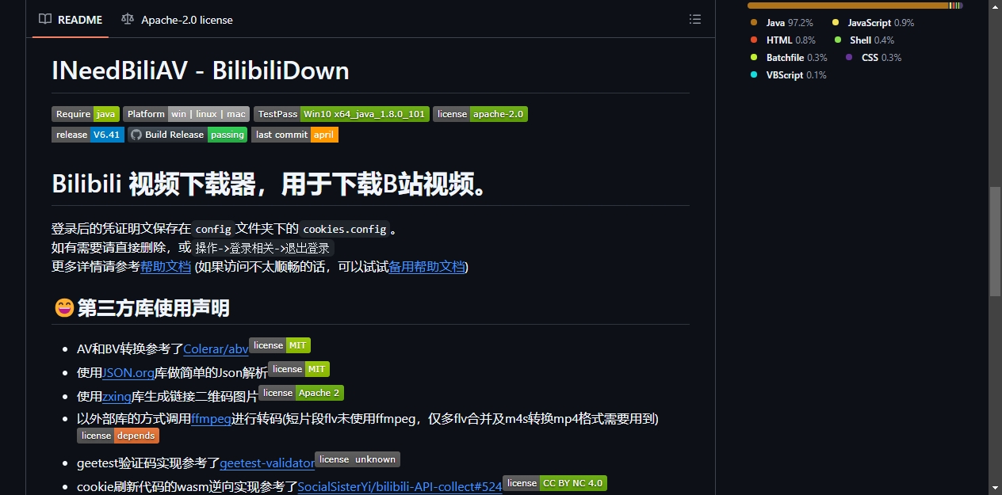This screenshot has height=495, width=1002.
Task: Click the languages percentage bar
Action: coord(855,6)
